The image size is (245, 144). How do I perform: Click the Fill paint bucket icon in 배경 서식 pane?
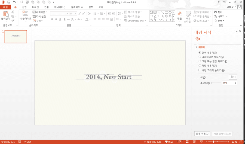[198, 39]
